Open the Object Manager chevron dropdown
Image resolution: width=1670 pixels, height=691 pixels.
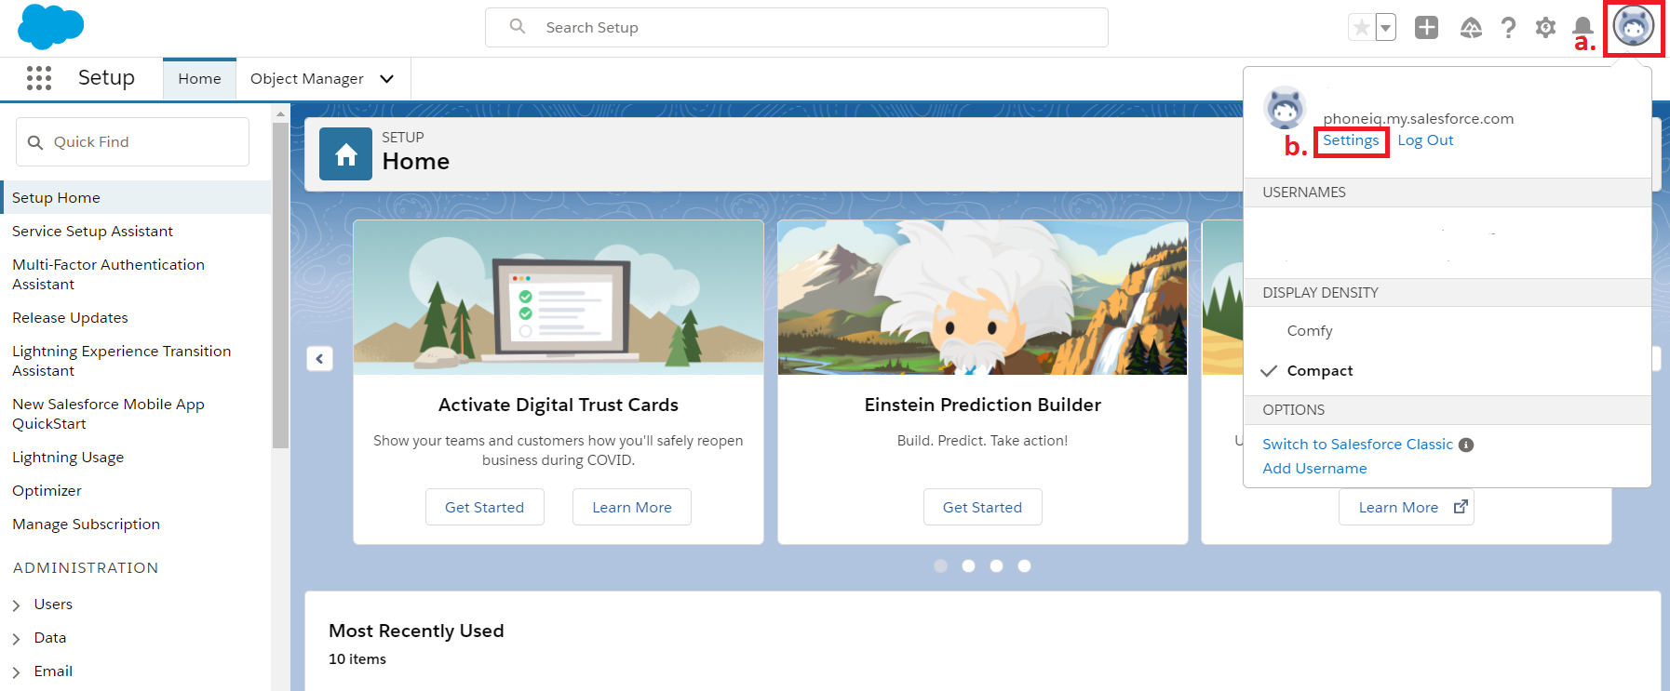pyautogui.click(x=387, y=79)
